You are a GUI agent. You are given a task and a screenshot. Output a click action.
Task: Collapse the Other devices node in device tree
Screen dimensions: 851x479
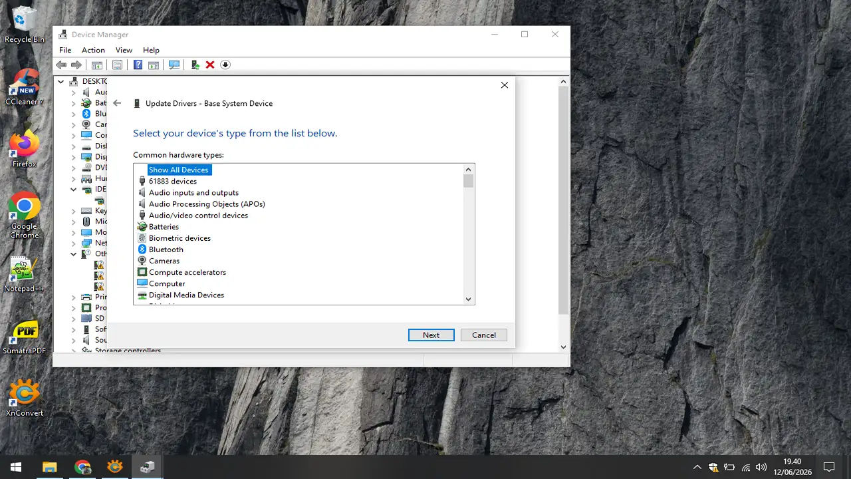point(74,253)
